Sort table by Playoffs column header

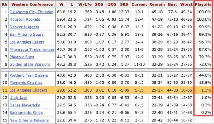203,4
